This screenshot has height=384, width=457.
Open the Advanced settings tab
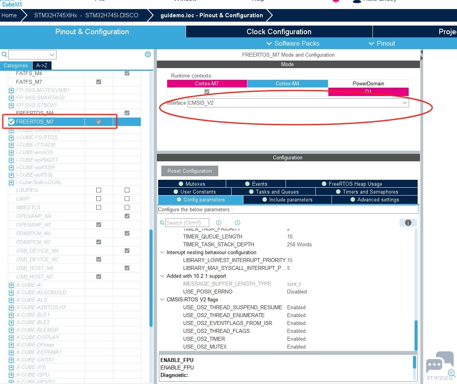(x=374, y=200)
